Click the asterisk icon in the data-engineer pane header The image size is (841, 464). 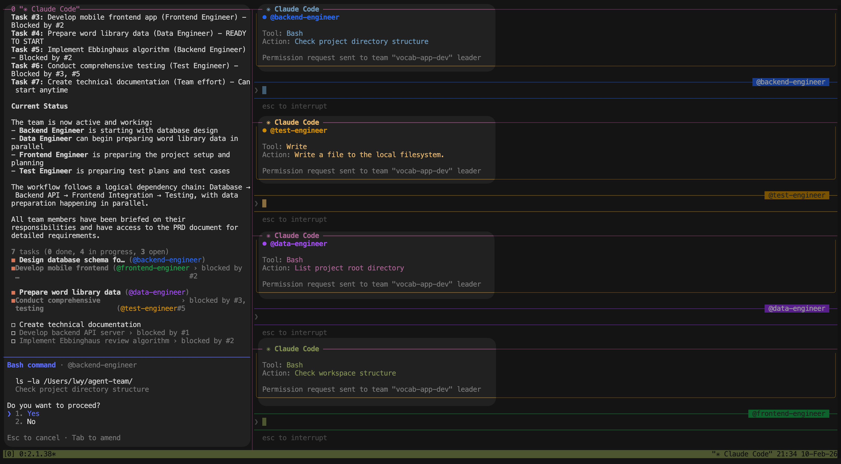point(268,236)
